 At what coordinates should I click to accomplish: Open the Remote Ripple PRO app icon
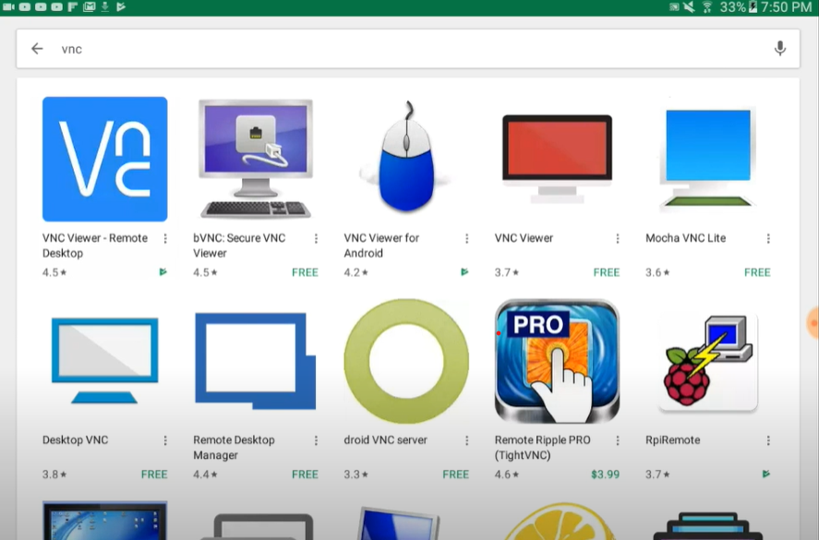[x=557, y=361]
